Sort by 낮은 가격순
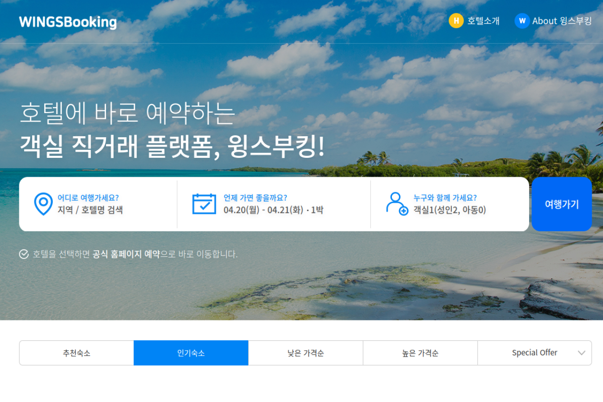Image resolution: width=603 pixels, height=402 pixels. (305, 353)
